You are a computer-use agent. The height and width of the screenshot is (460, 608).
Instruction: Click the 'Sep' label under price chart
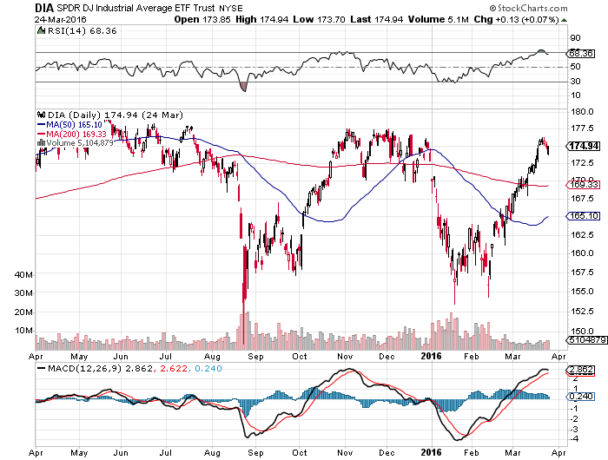(255, 356)
